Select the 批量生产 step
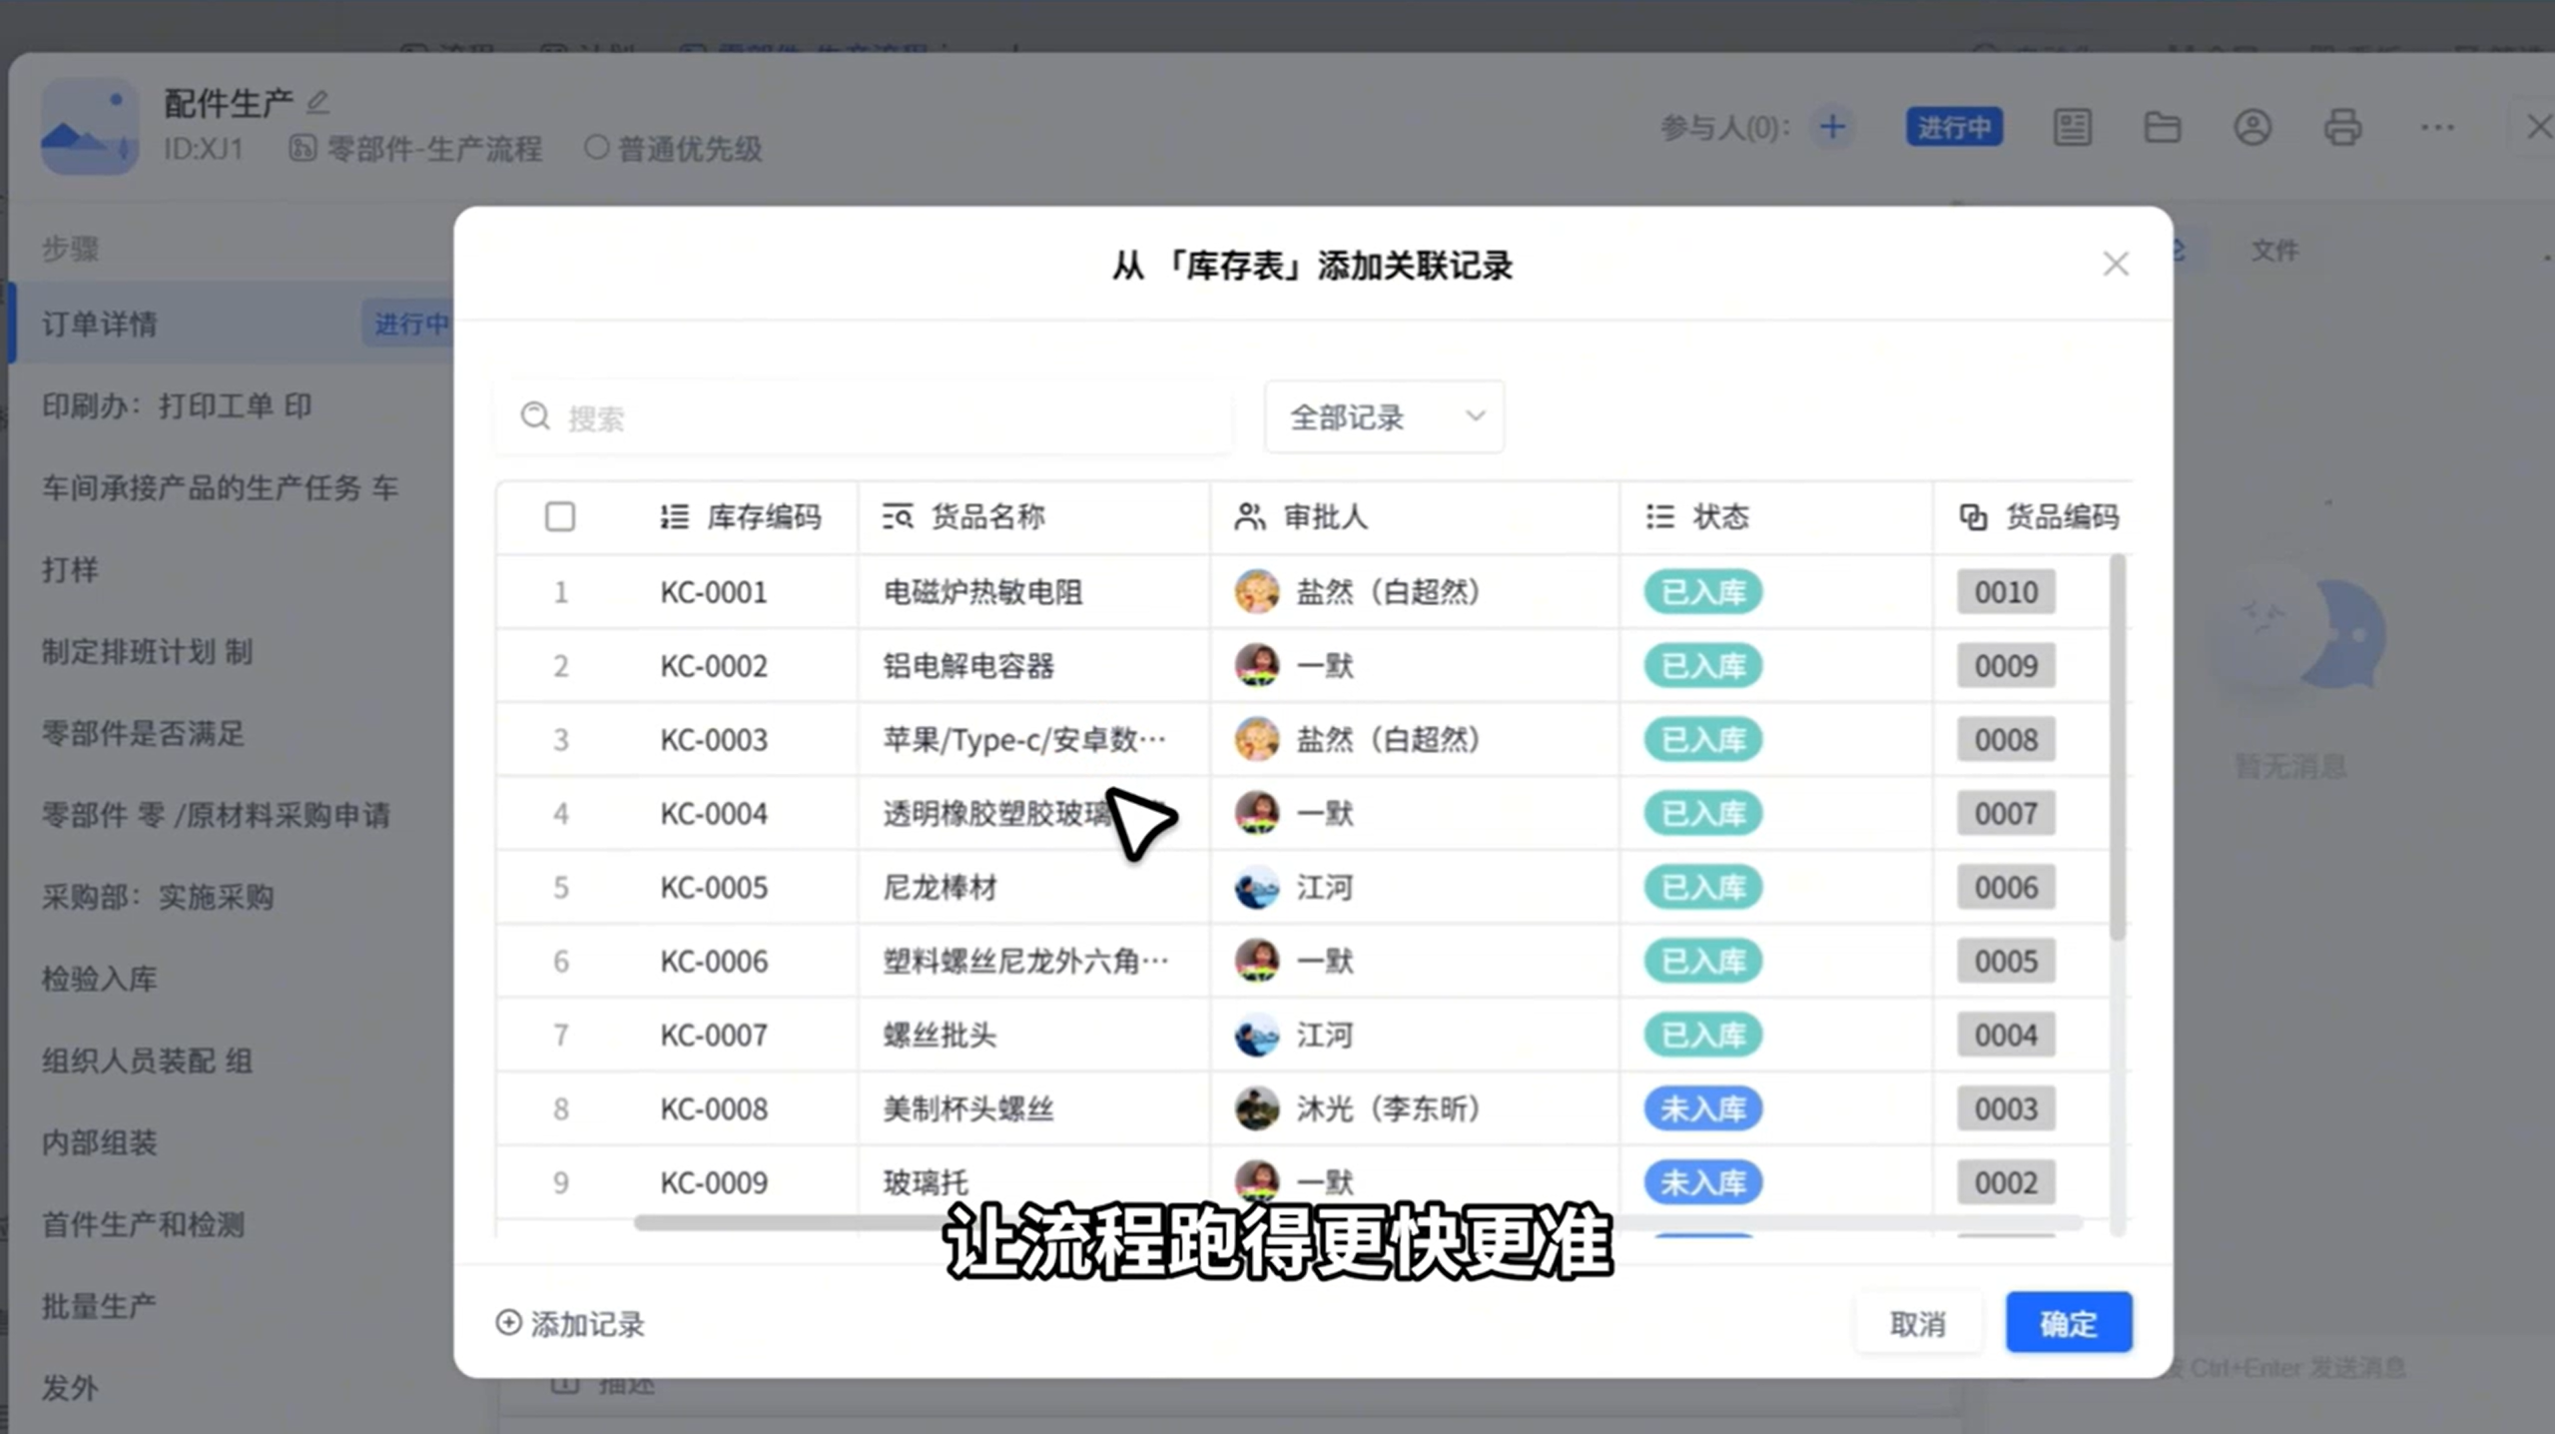Screen dimensions: 2555x1434 pyautogui.click(x=99, y=1306)
